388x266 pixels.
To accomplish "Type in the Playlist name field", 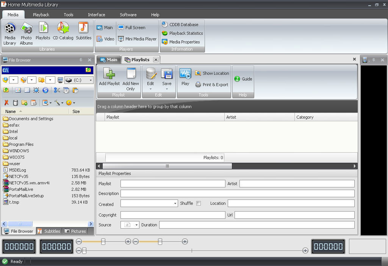I will [172, 183].
